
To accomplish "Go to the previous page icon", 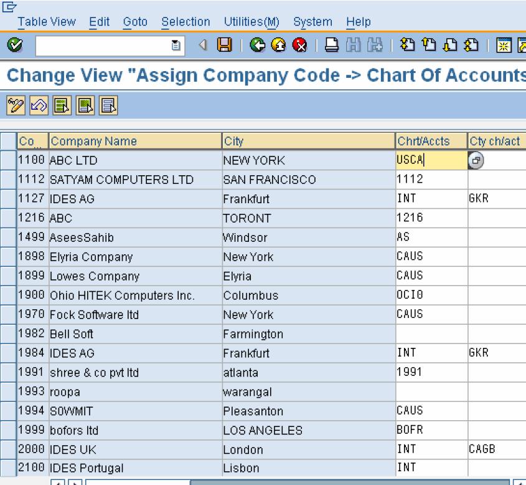I will point(429,45).
